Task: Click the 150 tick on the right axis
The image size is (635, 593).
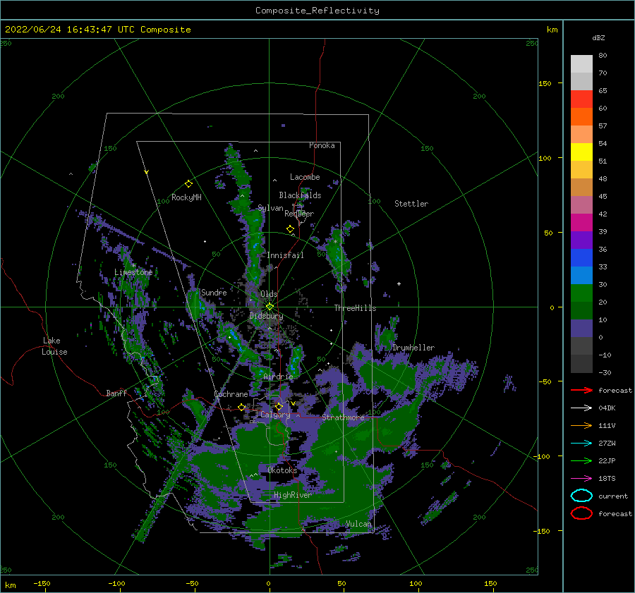Action: point(545,83)
